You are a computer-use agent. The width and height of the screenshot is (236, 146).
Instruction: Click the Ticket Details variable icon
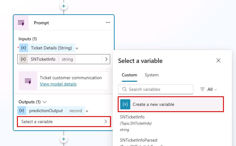[x=24, y=48]
